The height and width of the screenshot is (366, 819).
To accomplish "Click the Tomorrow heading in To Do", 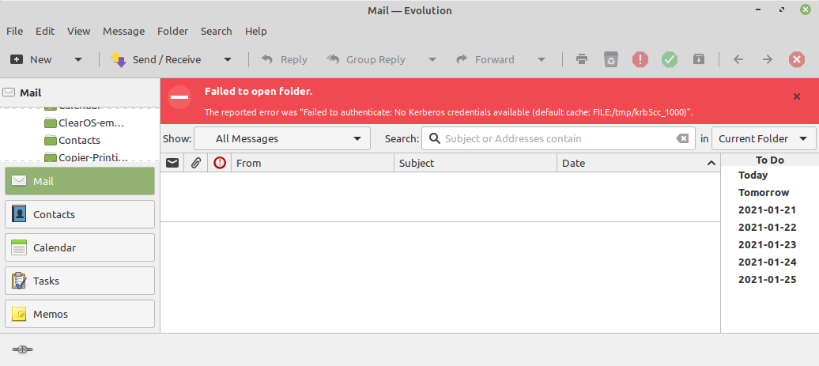I will coord(764,193).
